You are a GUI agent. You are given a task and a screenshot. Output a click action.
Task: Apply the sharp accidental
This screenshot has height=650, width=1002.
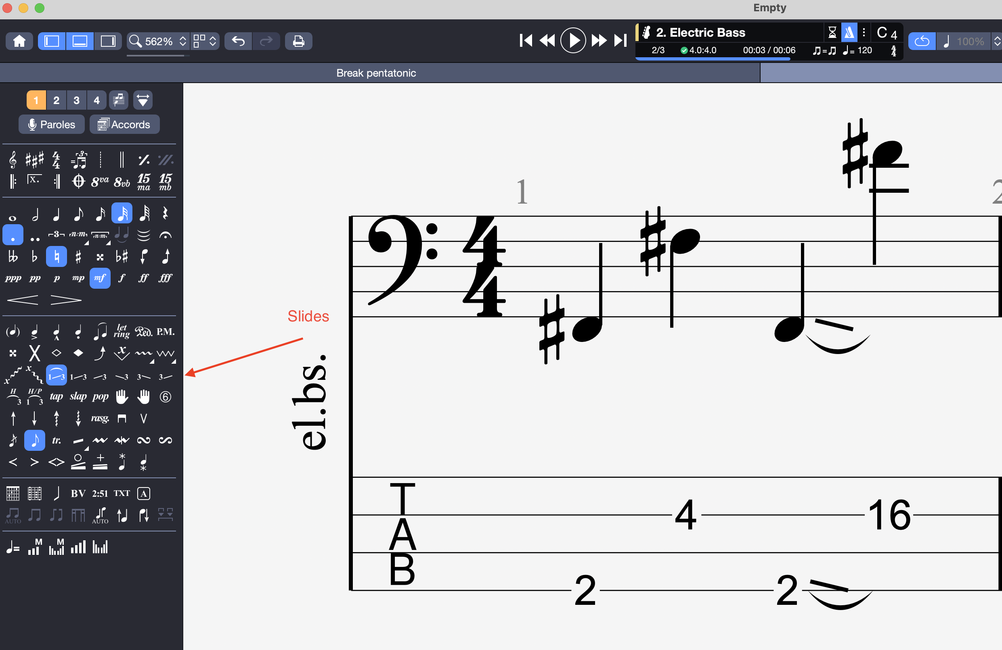point(78,256)
